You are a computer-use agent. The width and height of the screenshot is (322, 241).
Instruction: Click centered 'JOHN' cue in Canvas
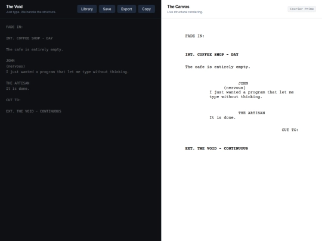(x=243, y=83)
